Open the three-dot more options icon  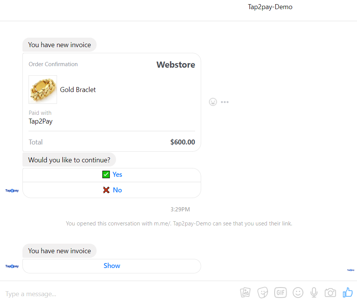(225, 102)
